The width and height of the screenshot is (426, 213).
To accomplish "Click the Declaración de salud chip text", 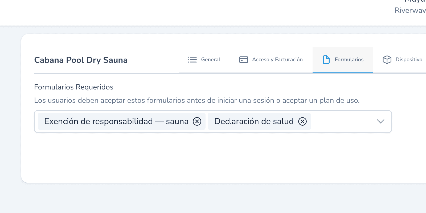I will (254, 121).
